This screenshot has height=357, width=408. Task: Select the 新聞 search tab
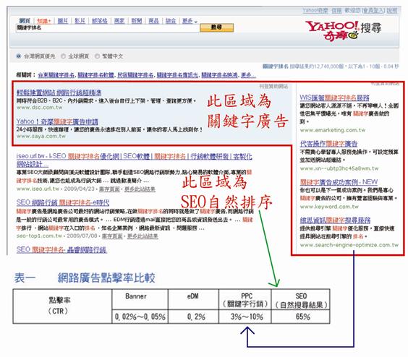click(x=136, y=20)
